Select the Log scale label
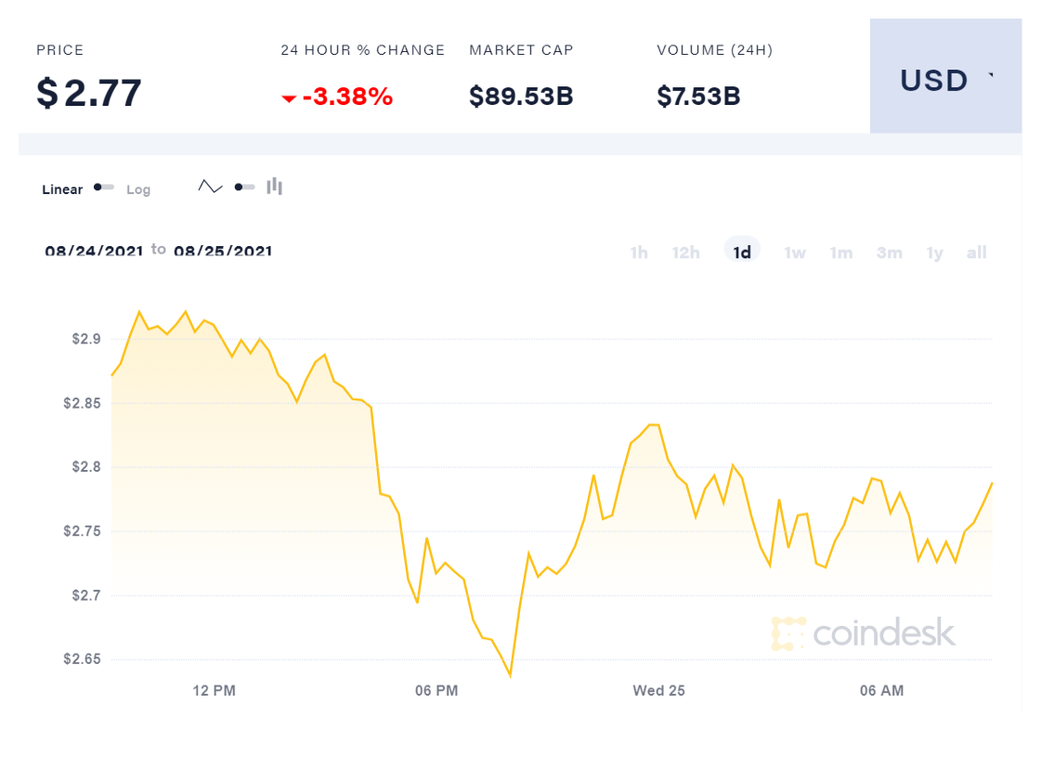1041x769 pixels. (138, 189)
